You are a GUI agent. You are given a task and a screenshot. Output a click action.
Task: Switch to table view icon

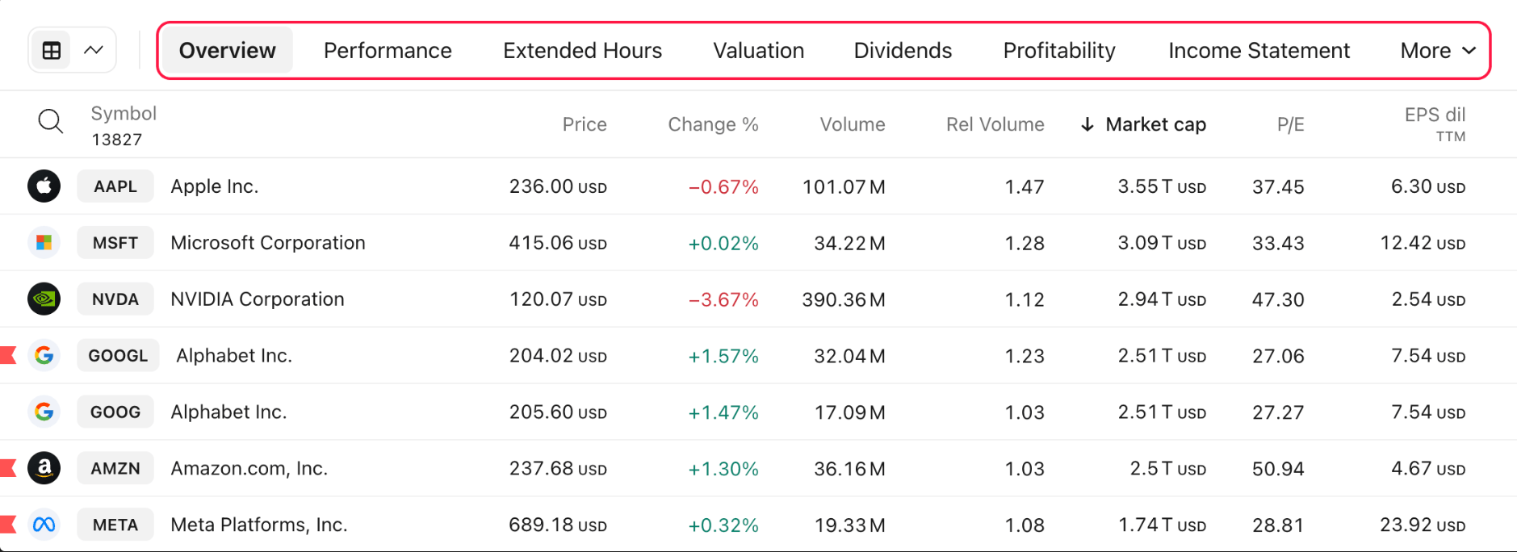pyautogui.click(x=52, y=50)
